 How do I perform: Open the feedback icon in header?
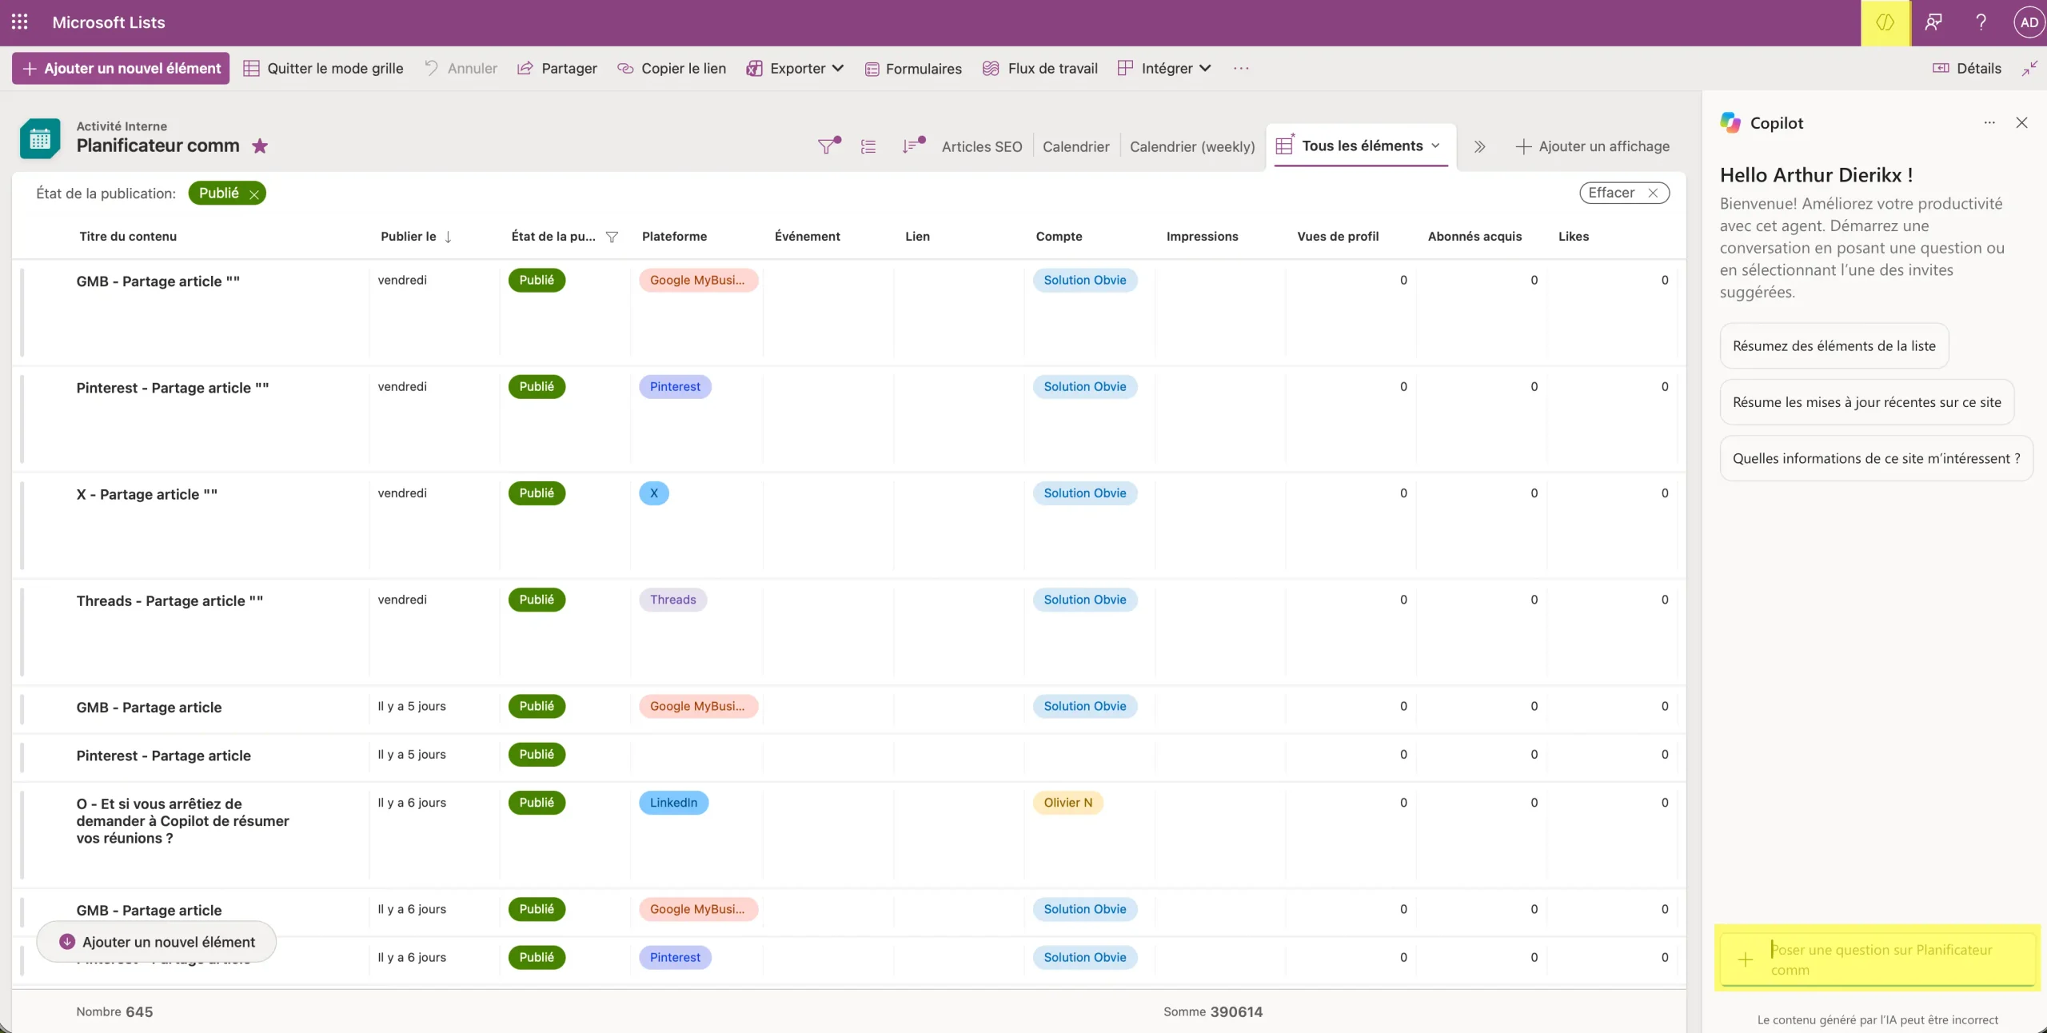tap(1933, 22)
